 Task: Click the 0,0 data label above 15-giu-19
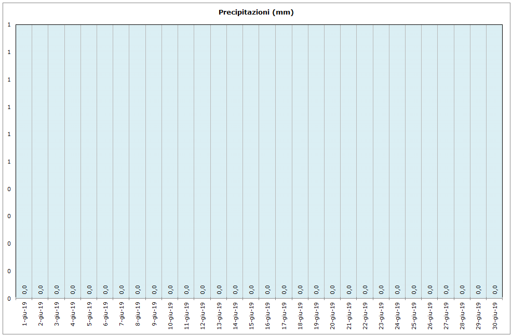click(x=251, y=290)
